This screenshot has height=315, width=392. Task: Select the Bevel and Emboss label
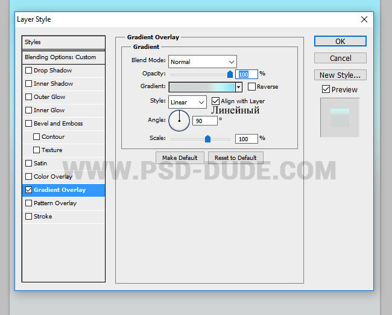pos(58,123)
